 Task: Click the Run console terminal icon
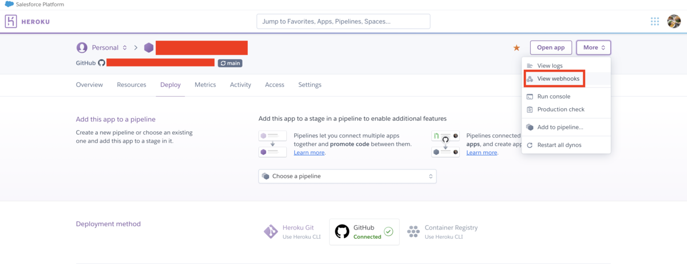pos(530,97)
